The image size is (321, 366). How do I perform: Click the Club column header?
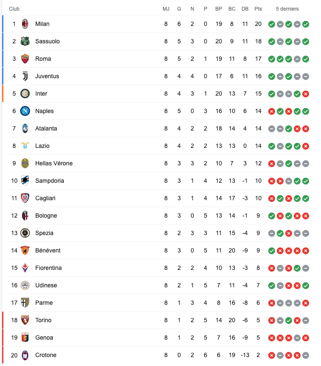(x=14, y=9)
